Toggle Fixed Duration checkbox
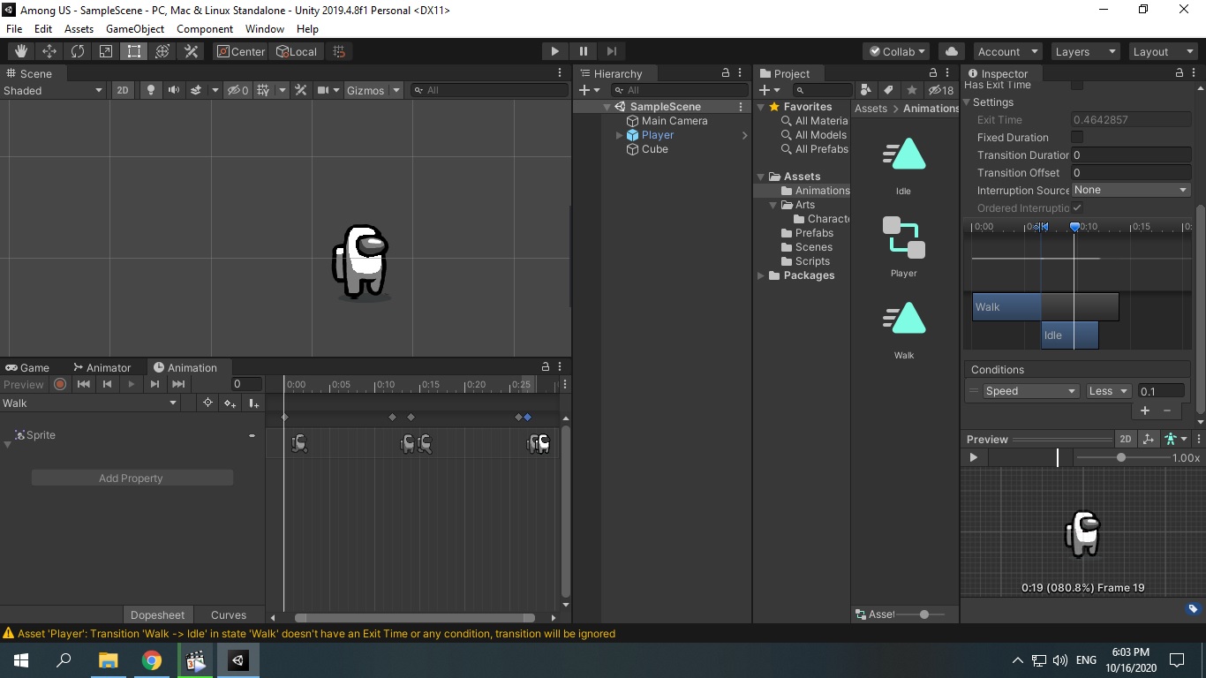The height and width of the screenshot is (678, 1206). coord(1077,137)
